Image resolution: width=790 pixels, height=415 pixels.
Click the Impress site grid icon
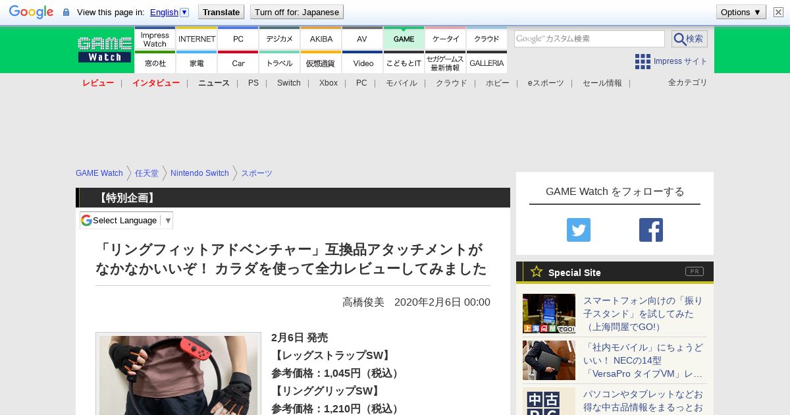point(643,61)
